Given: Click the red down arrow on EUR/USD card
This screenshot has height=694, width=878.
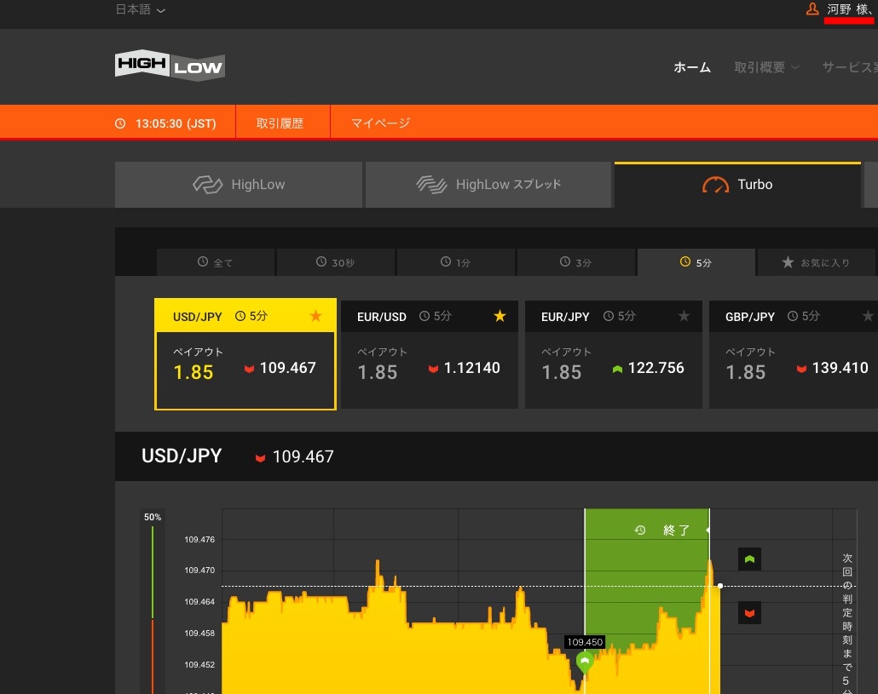Looking at the screenshot, I should coord(433,369).
